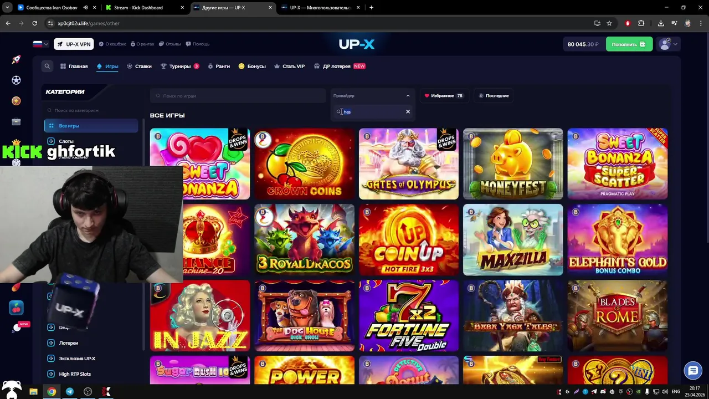Open the О кешбэке link
709x399 pixels.
tap(113, 44)
